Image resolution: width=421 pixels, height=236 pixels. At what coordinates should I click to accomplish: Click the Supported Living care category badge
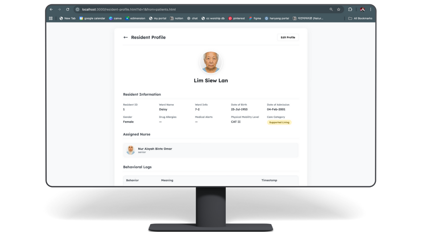[279, 122]
